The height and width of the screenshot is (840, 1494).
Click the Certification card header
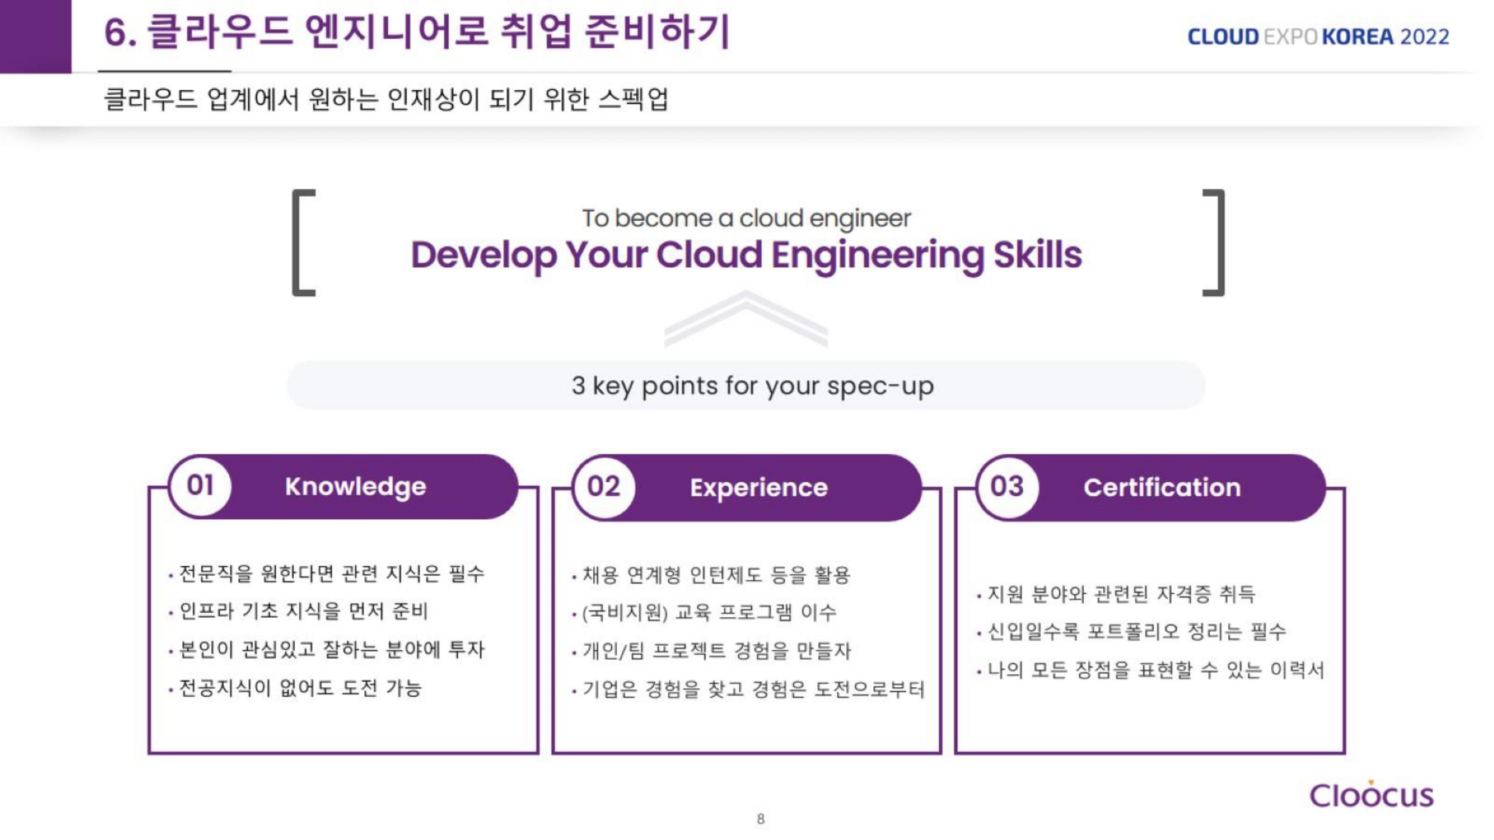coord(1150,488)
